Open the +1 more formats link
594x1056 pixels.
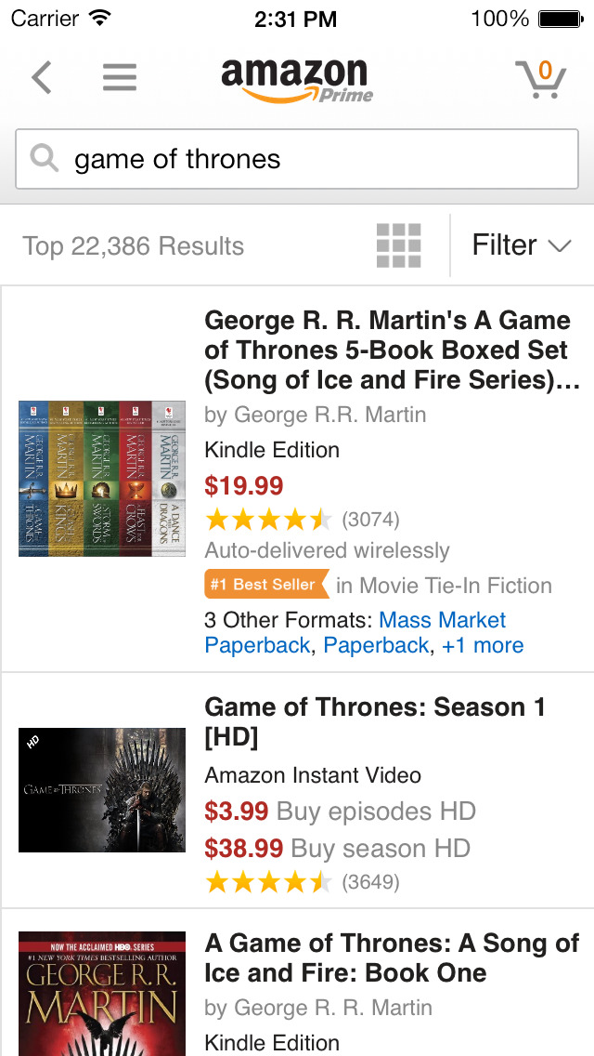tap(483, 645)
